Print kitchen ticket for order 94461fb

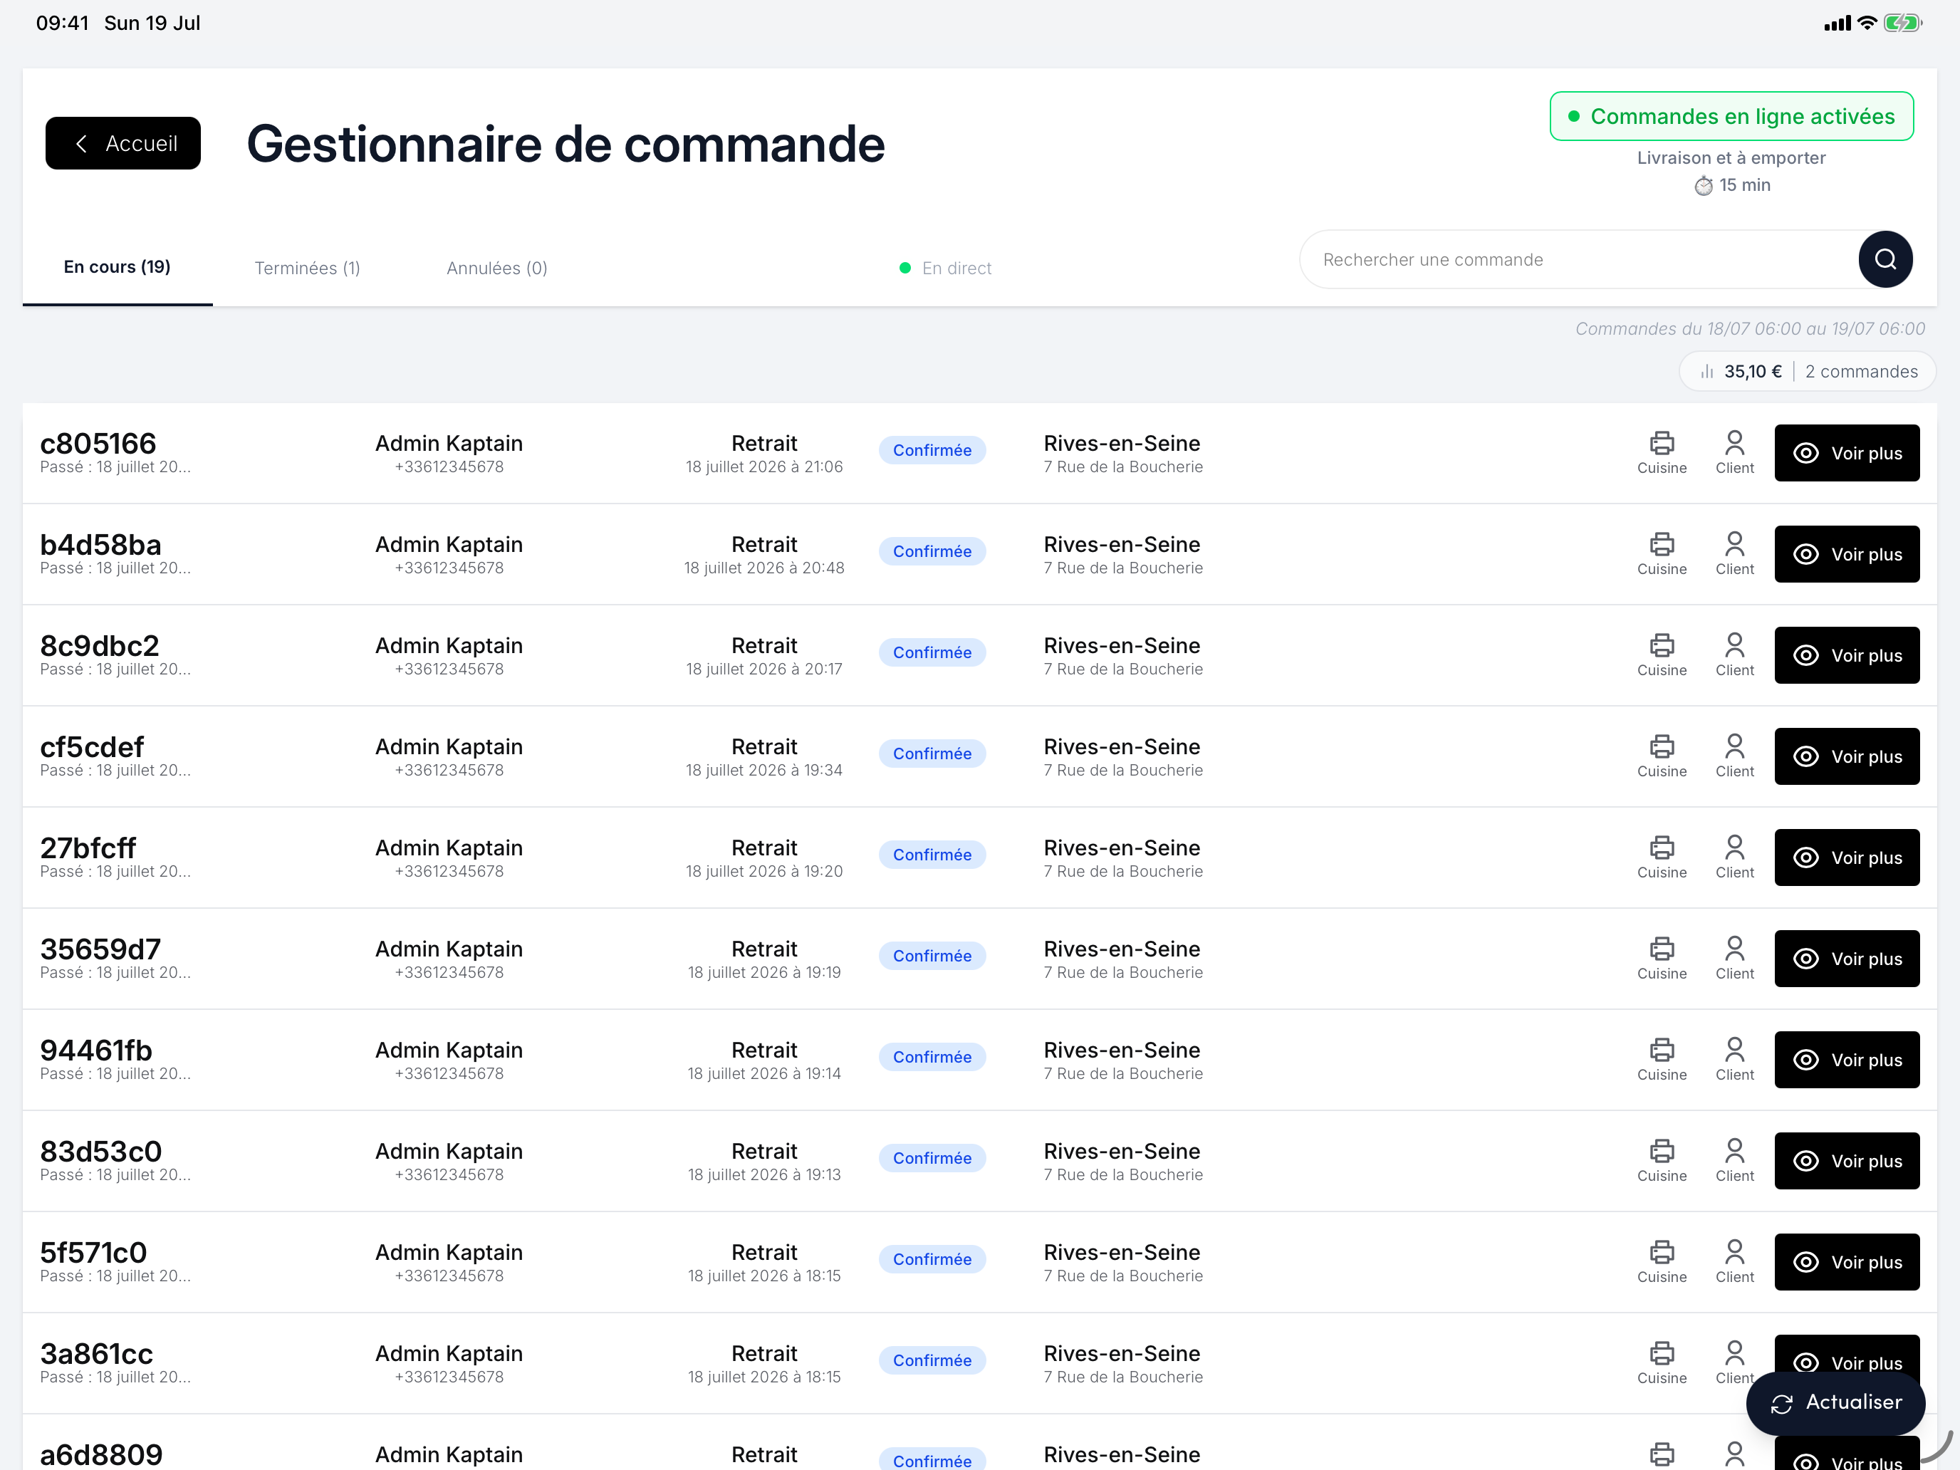coord(1662,1059)
